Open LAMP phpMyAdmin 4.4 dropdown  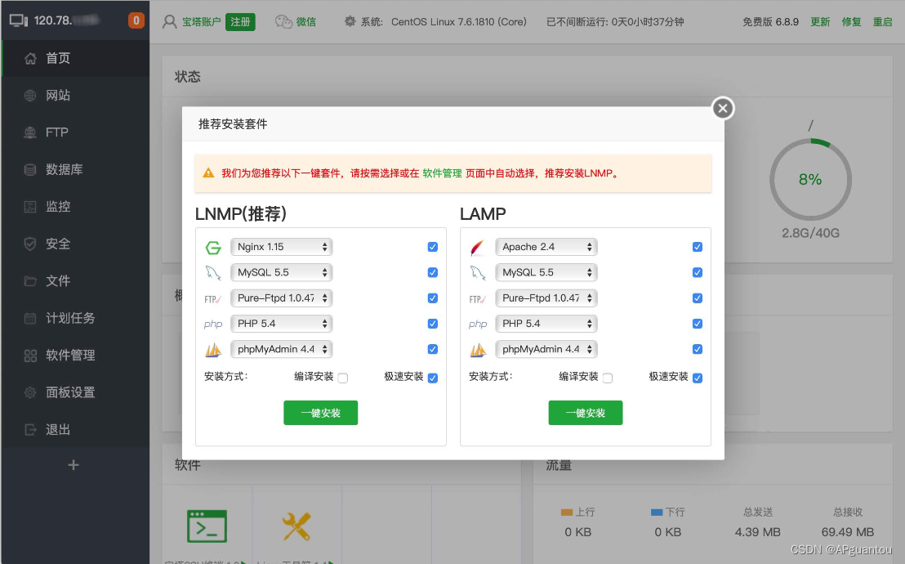pos(546,349)
